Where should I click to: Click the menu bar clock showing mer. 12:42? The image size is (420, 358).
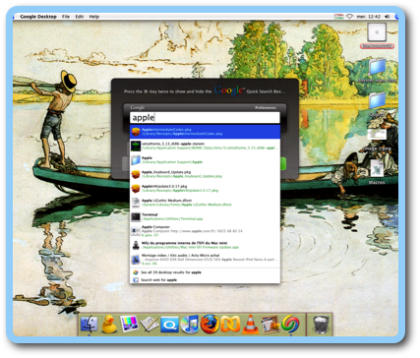pyautogui.click(x=369, y=17)
